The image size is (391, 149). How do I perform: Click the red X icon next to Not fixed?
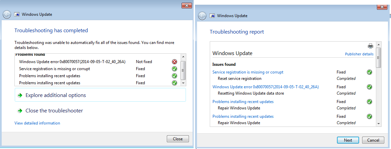[x=175, y=62]
